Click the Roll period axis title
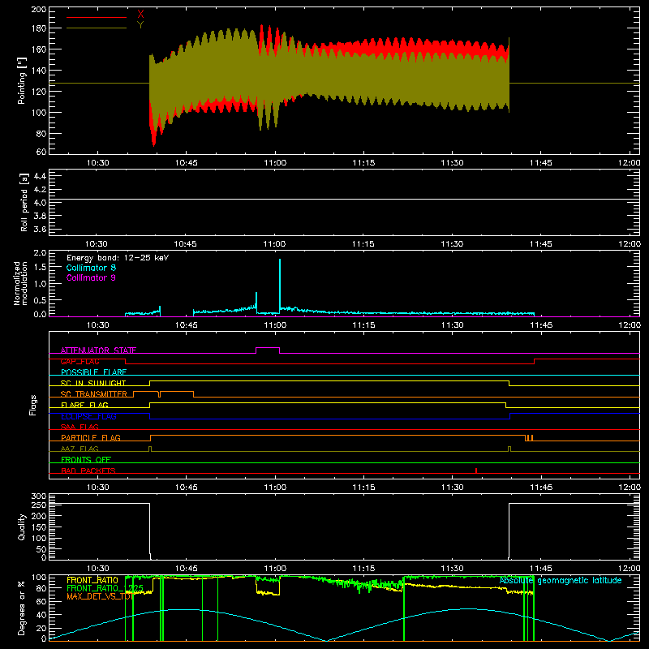This screenshot has height=649, width=649. [x=24, y=202]
